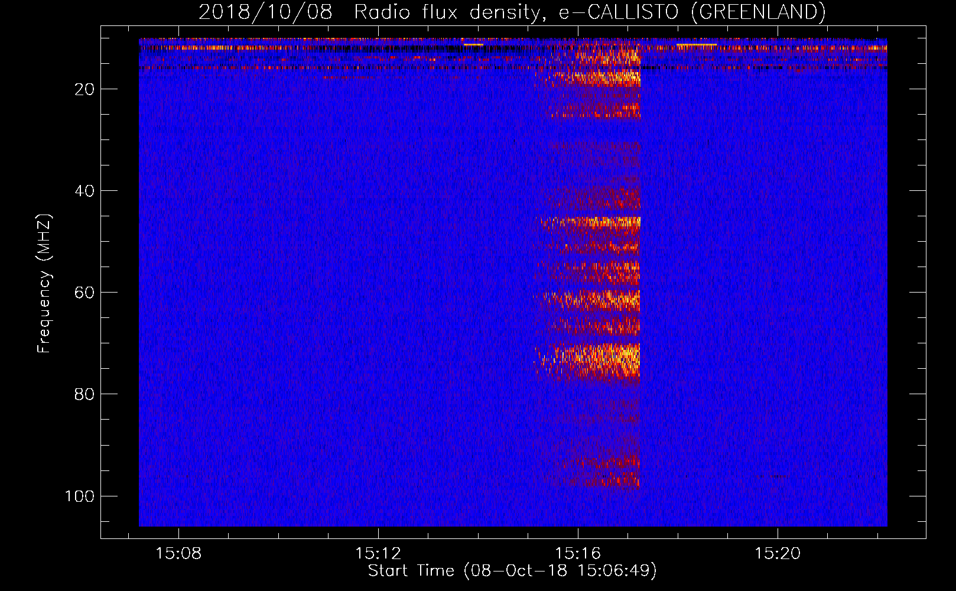Click the 20 MHz frequency tick label
The image size is (956, 591).
[x=84, y=89]
